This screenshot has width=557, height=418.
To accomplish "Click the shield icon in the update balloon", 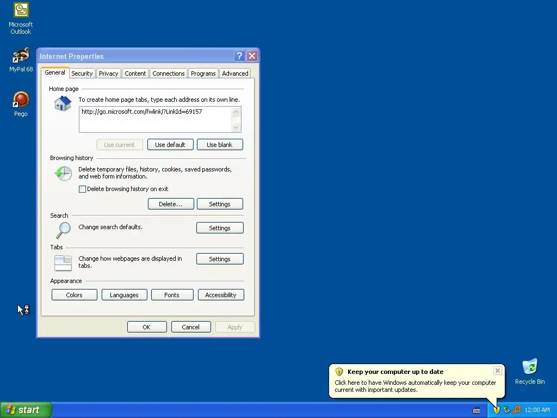I will (339, 372).
